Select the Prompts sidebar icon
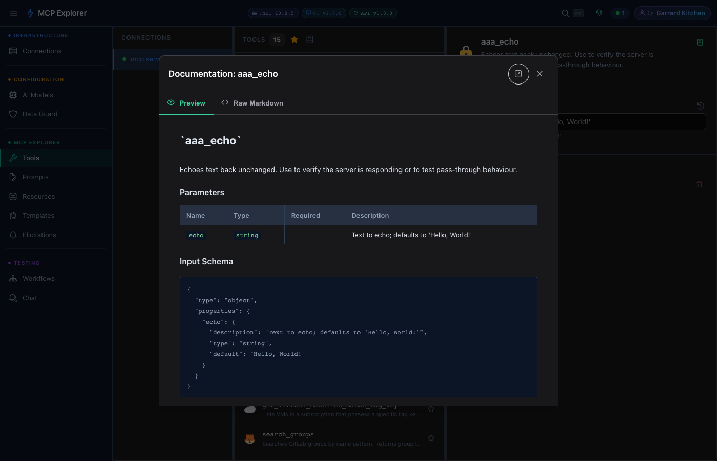 point(13,177)
